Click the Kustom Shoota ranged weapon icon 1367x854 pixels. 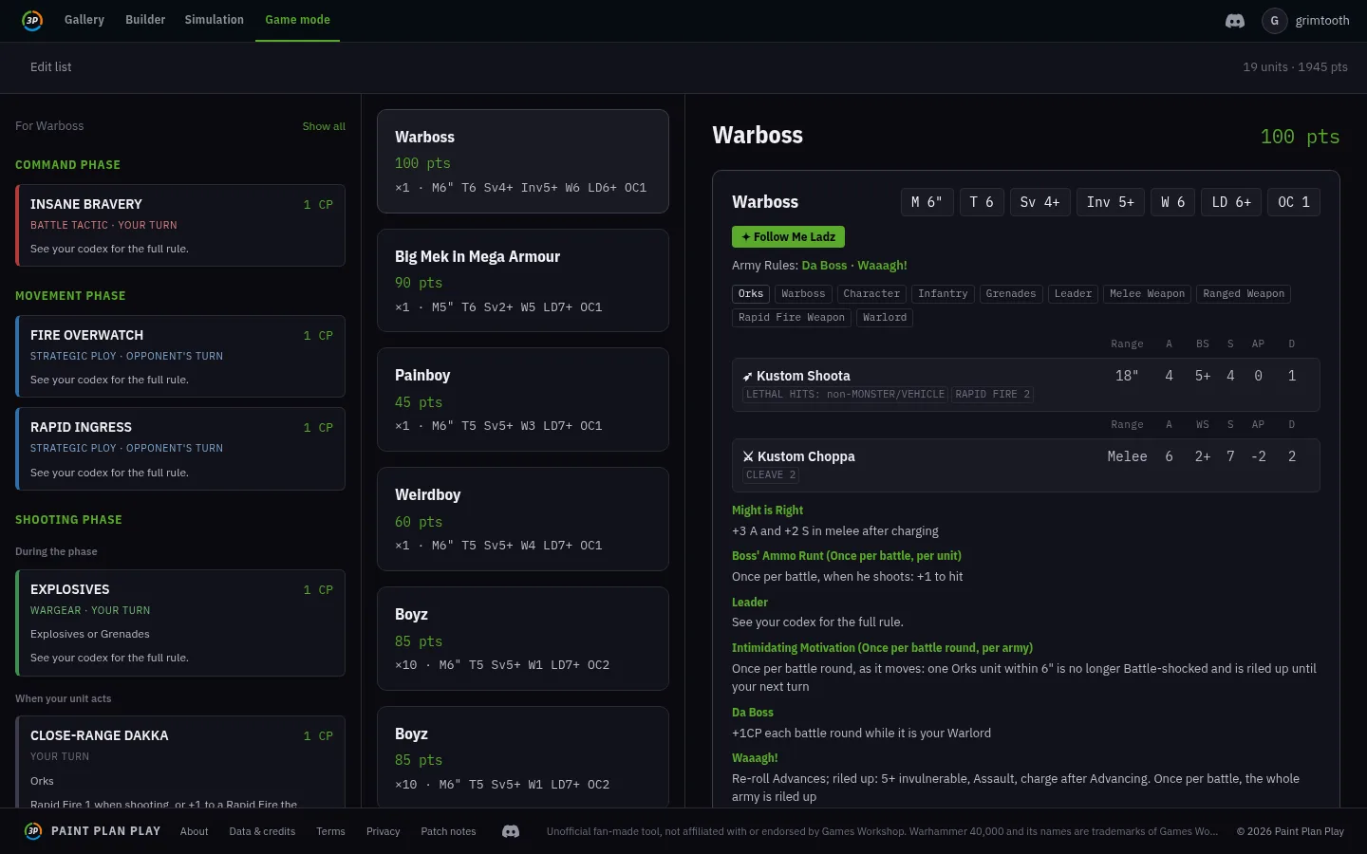(747, 377)
